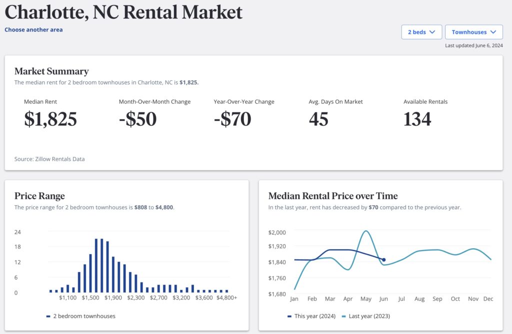The width and height of the screenshot is (512, 334).
Task: Click the "2 bedroom townhouses" legend swatch
Action: click(48, 316)
